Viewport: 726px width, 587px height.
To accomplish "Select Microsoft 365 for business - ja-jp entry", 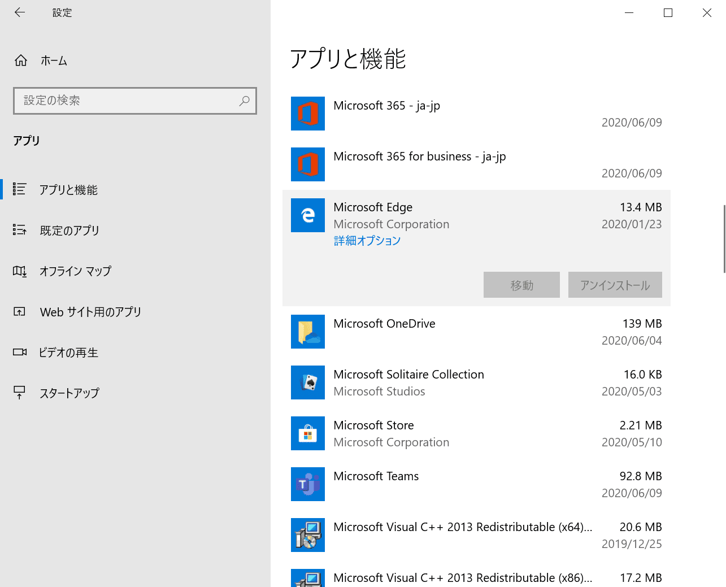I will tap(476, 164).
